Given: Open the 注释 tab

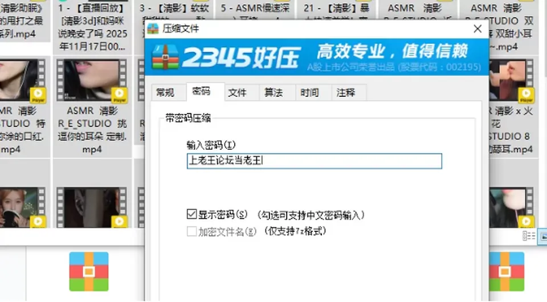Looking at the screenshot, I should [x=346, y=93].
